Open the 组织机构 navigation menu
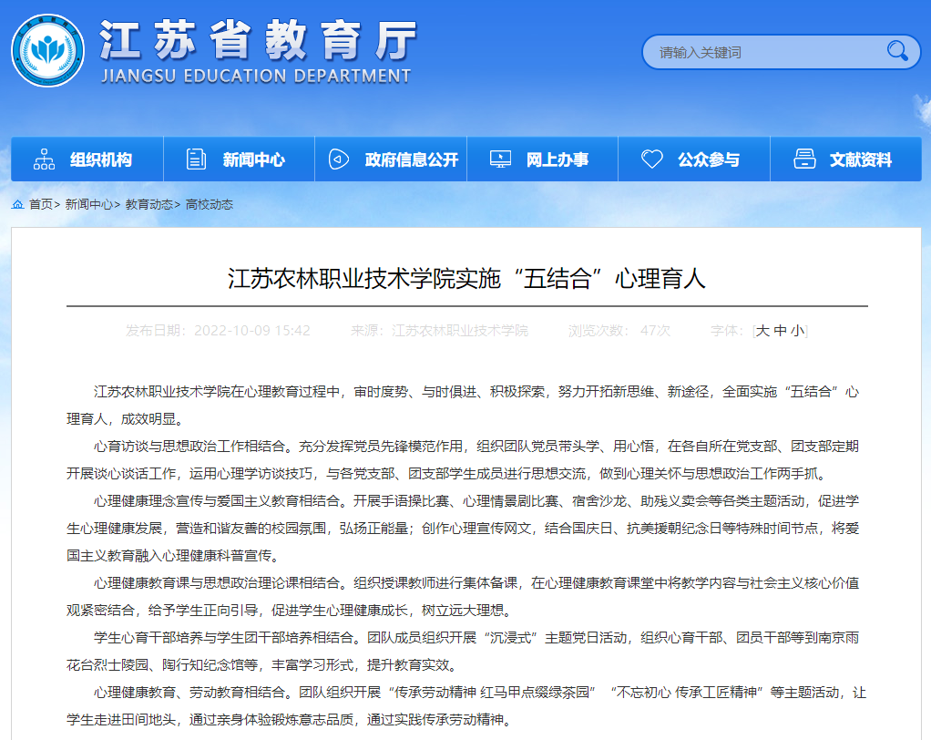This screenshot has width=931, height=740. point(101,159)
